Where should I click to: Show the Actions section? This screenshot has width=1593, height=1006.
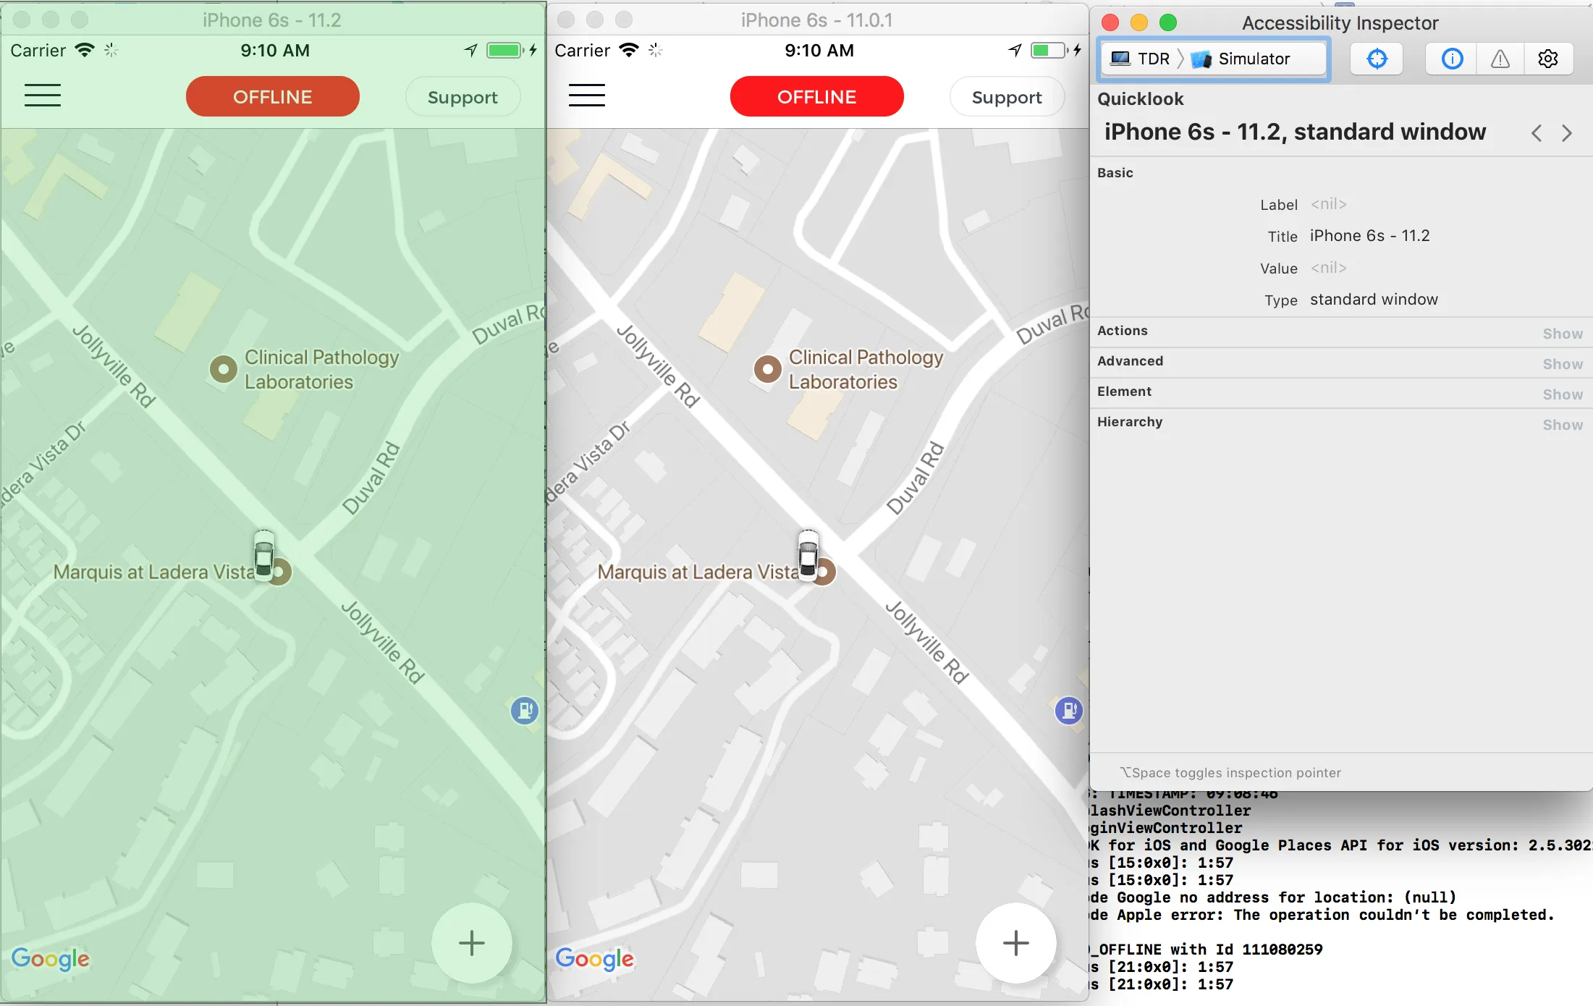[1562, 334]
